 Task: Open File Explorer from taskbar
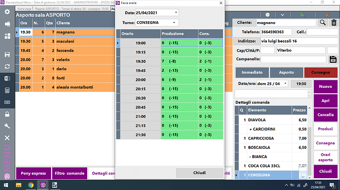point(19,185)
